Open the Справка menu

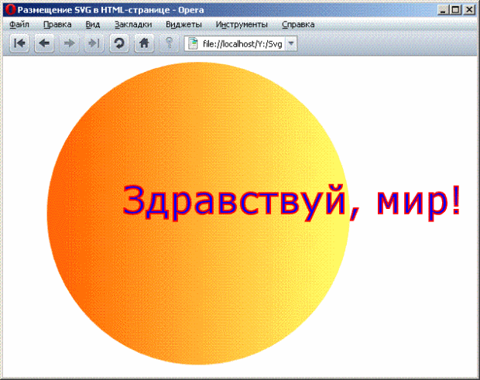pyautogui.click(x=298, y=25)
